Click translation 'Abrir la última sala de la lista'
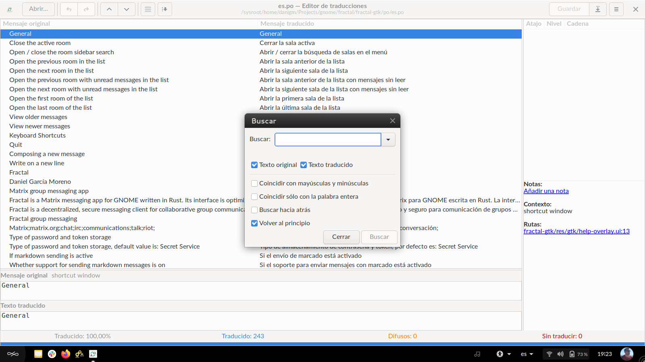 click(300, 108)
